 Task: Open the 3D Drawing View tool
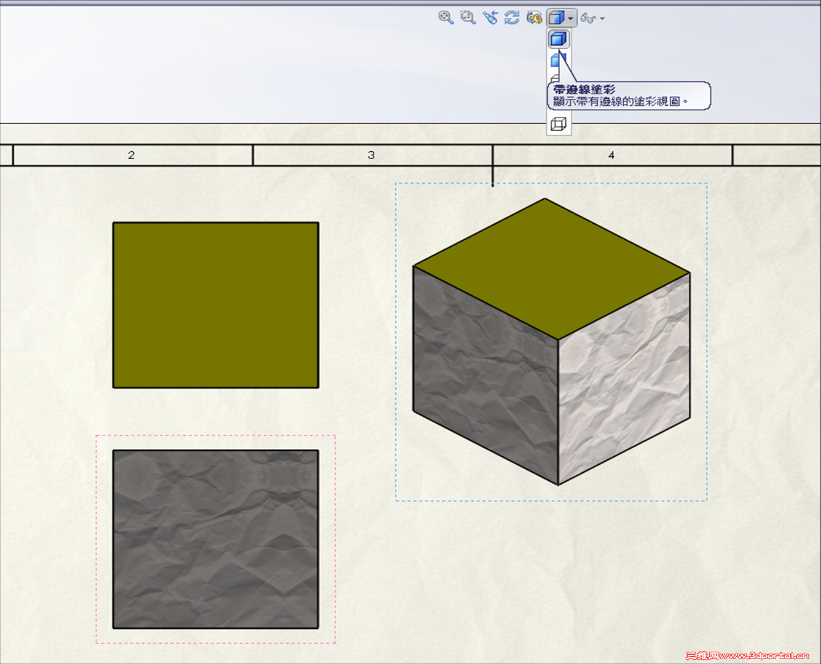[x=534, y=18]
